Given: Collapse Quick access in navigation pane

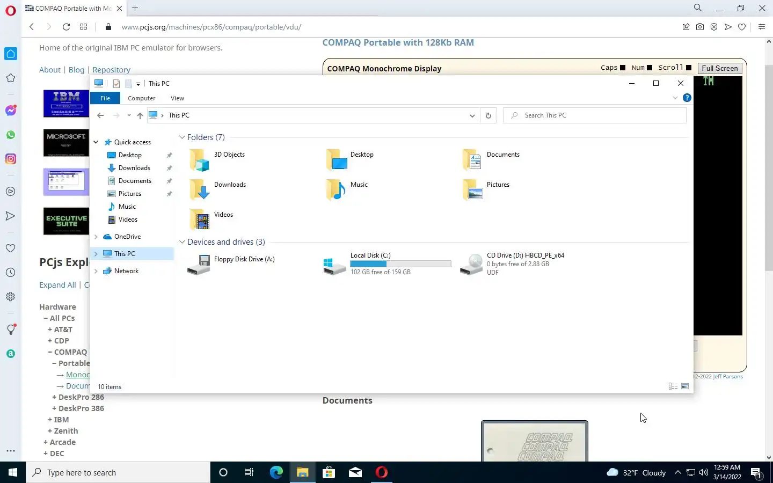Looking at the screenshot, I should coord(96,142).
